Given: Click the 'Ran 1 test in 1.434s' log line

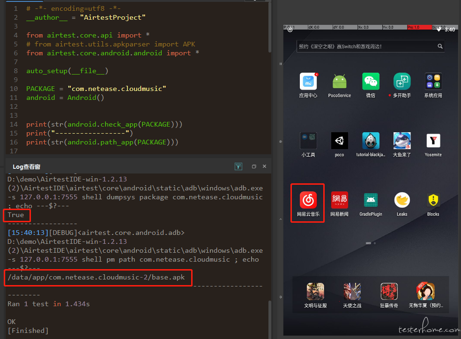Looking at the screenshot, I should 49,304.
